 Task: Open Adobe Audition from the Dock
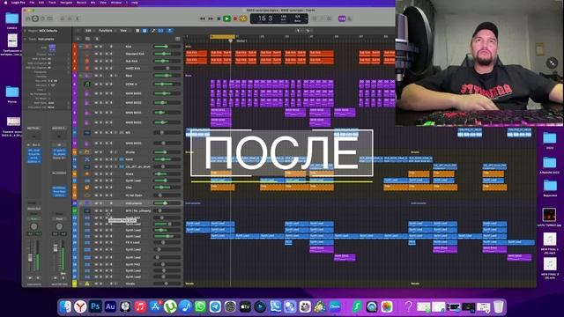(110, 306)
